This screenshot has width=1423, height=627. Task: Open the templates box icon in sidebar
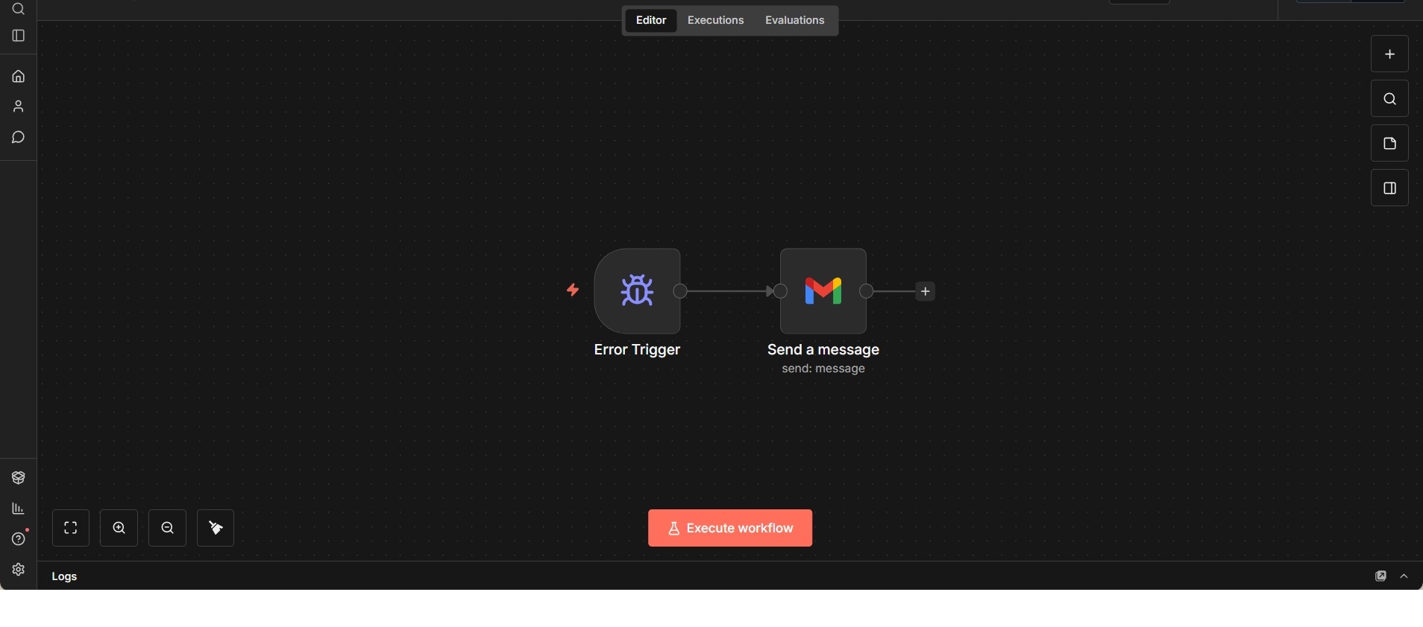click(x=19, y=478)
